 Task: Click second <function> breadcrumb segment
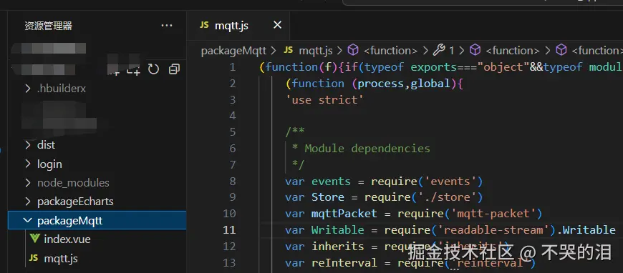coord(513,51)
